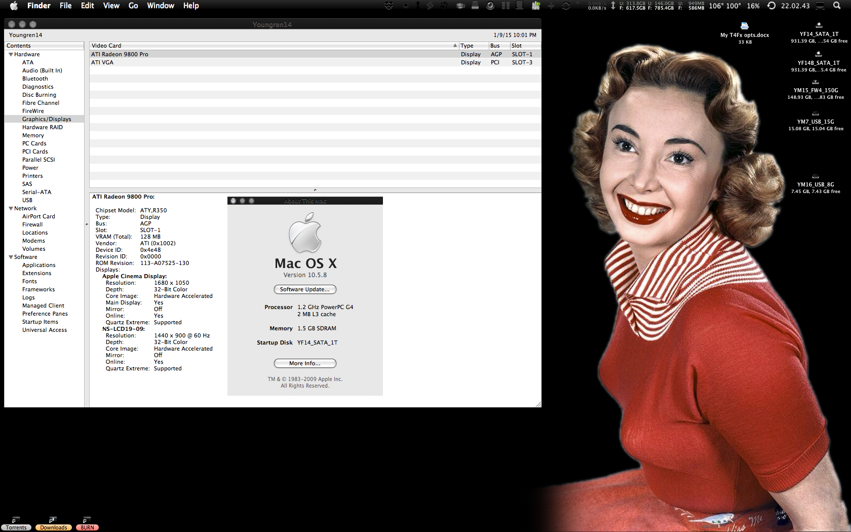Click the memory bars menu bar icon
Image resolution: width=851 pixels, height=532 pixels.
click(x=506, y=6)
